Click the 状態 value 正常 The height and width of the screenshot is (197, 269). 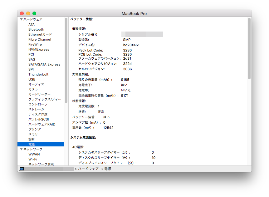click(x=101, y=112)
